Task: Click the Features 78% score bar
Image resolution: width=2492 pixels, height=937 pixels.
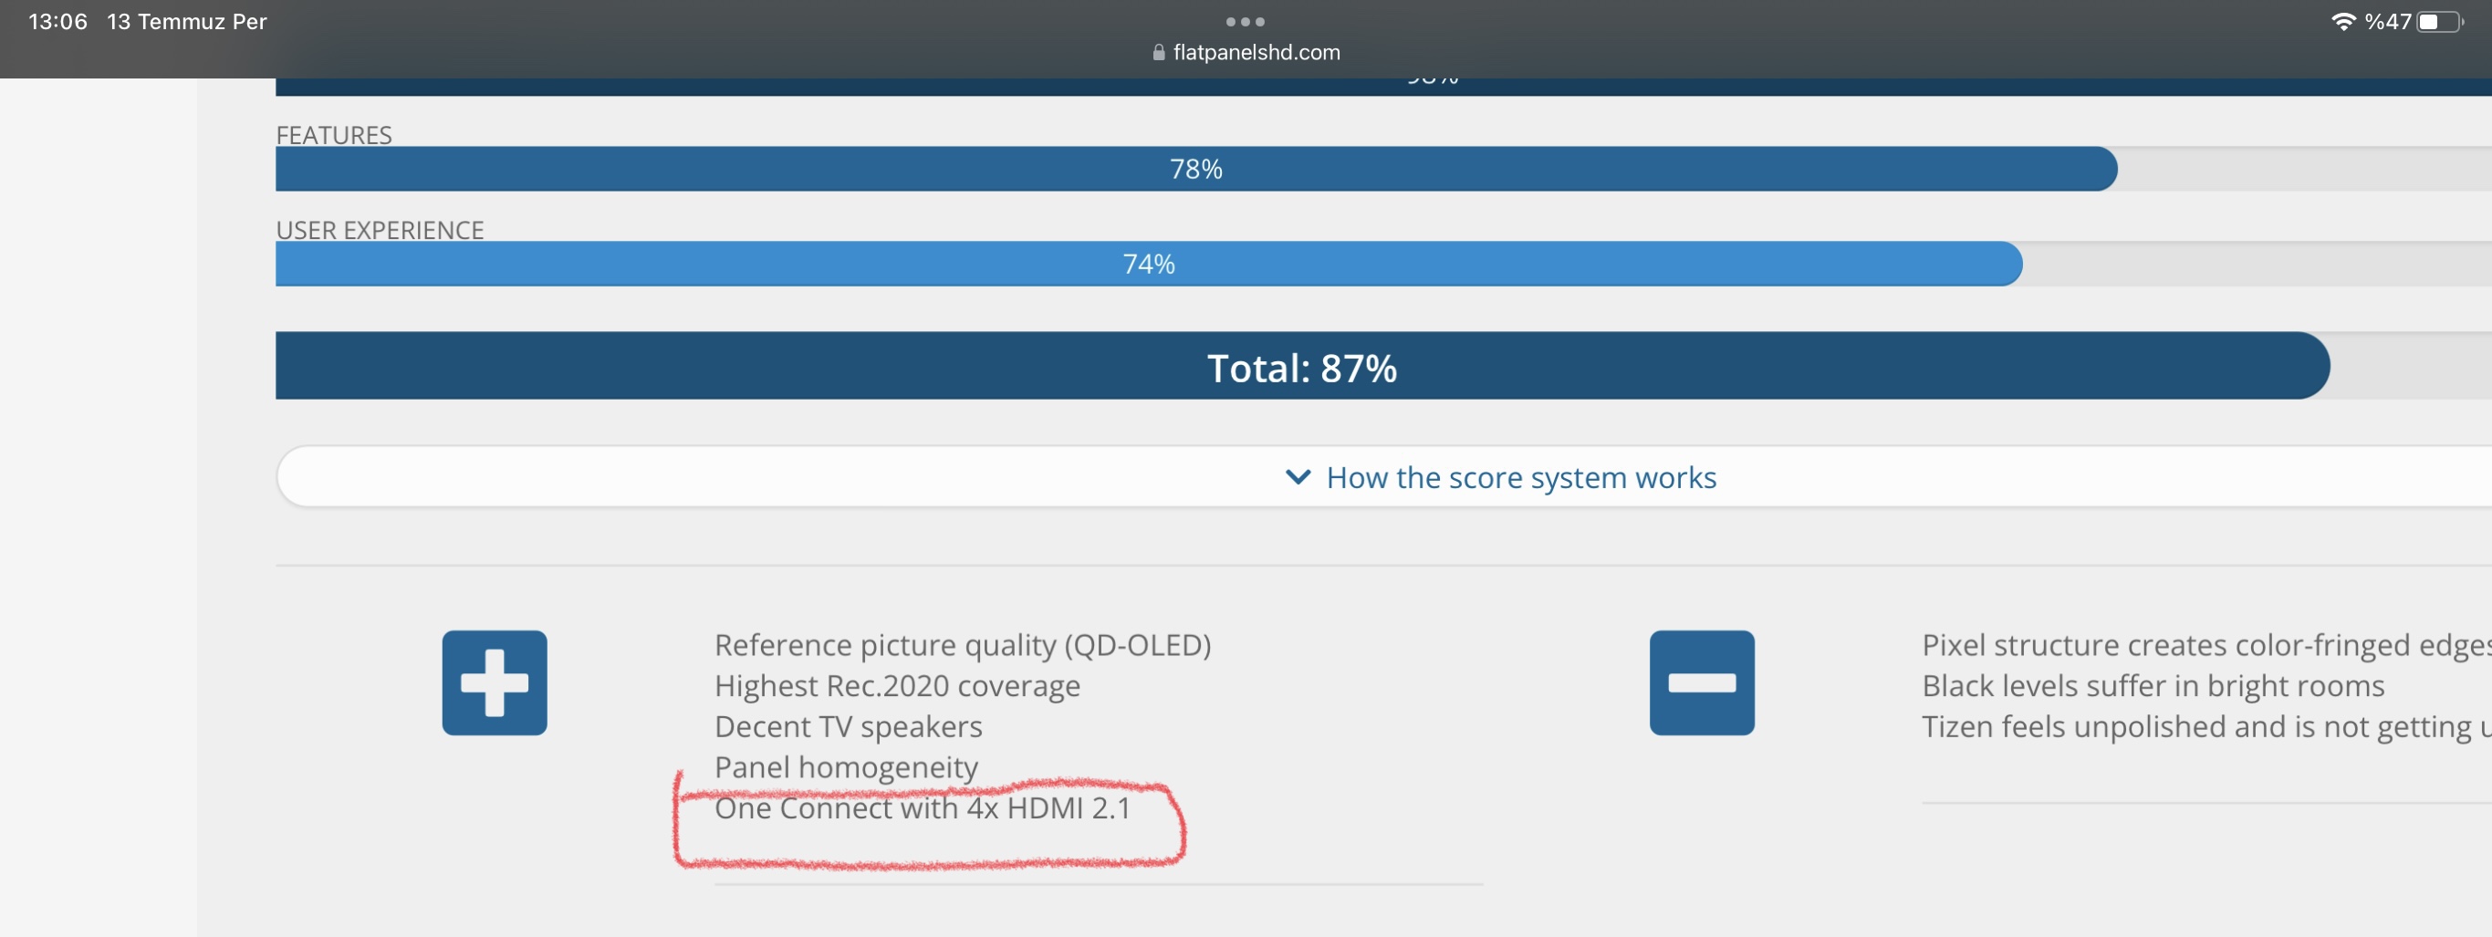Action: click(1196, 169)
